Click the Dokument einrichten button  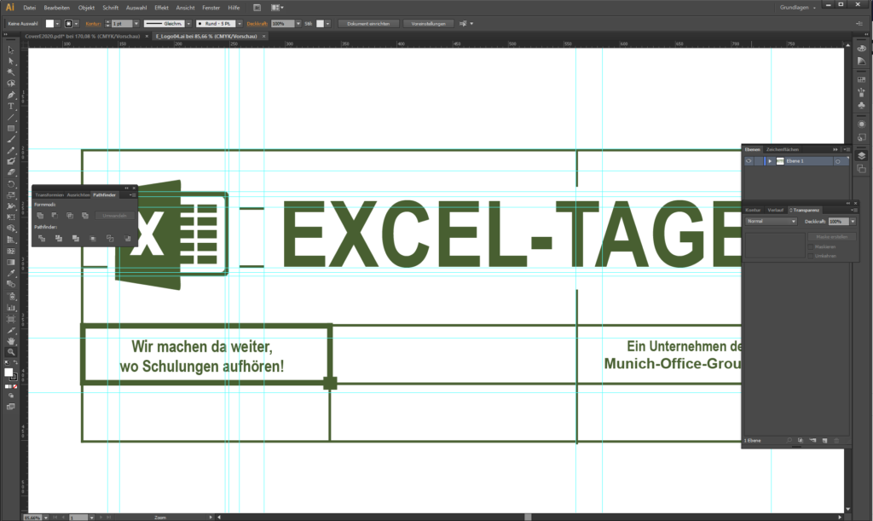pos(367,23)
